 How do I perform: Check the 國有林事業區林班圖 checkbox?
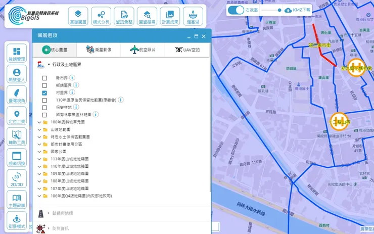pyautogui.click(x=44, y=115)
